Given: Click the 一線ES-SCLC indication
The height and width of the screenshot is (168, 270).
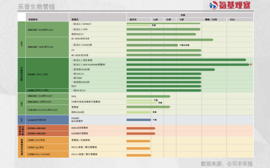Looking at the screenshot, I should 78,90.
